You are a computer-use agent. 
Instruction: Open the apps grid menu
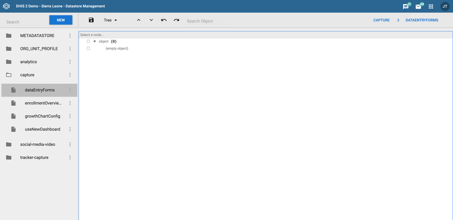(x=431, y=7)
